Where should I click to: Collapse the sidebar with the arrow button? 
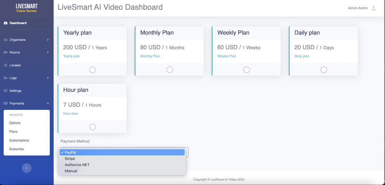click(27, 168)
